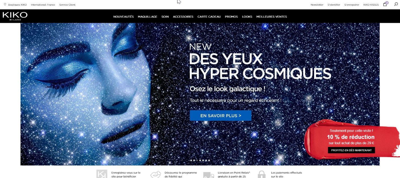The width and height of the screenshot is (400, 178).
Task: Open the Accessoires menu
Action: [183, 17]
